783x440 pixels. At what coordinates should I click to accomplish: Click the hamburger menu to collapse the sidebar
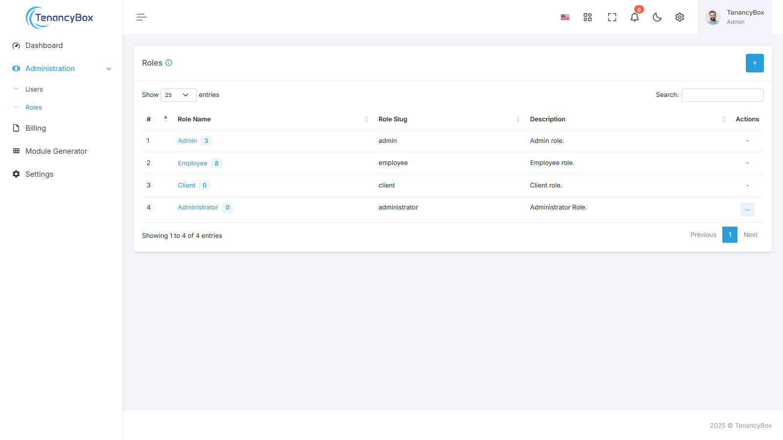coord(142,17)
